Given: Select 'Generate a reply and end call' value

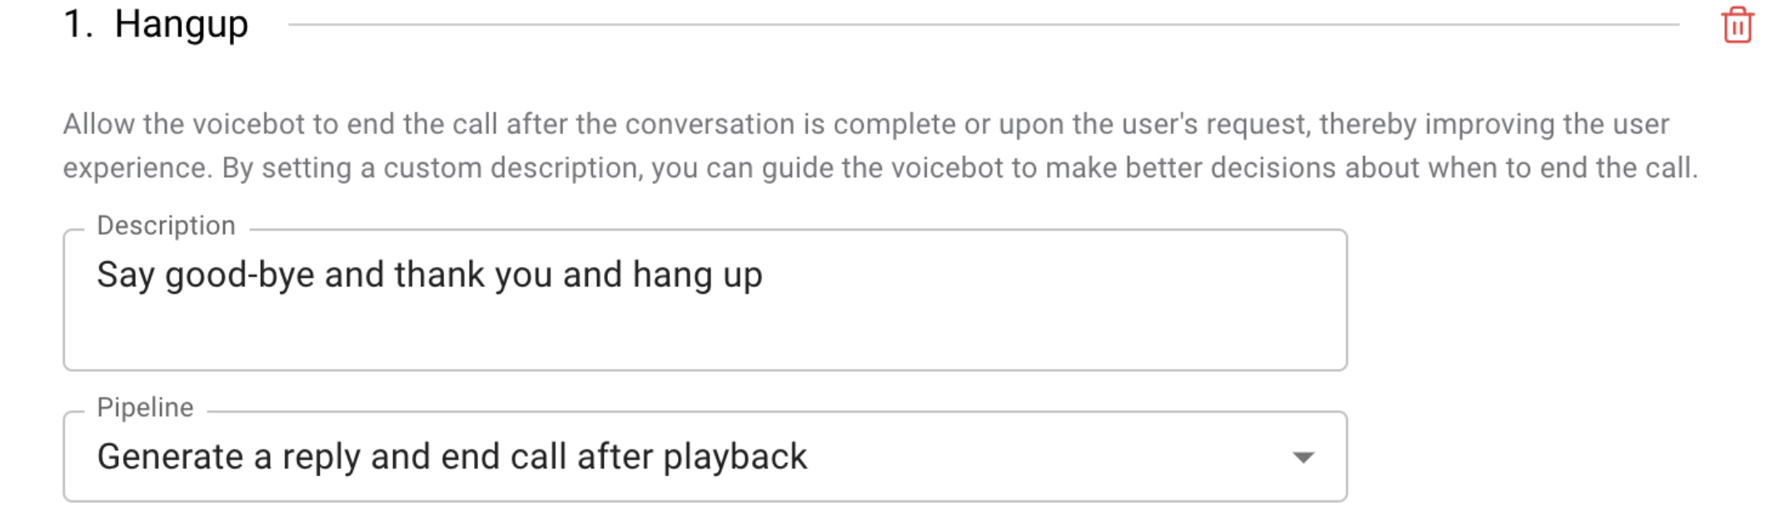Looking at the screenshot, I should point(451,457).
